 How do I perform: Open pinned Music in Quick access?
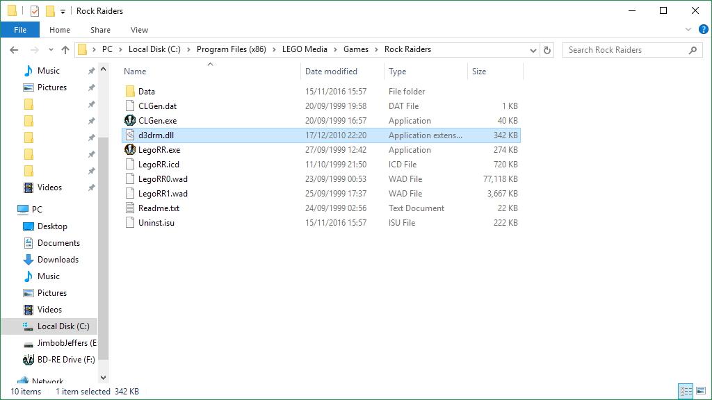(x=49, y=71)
